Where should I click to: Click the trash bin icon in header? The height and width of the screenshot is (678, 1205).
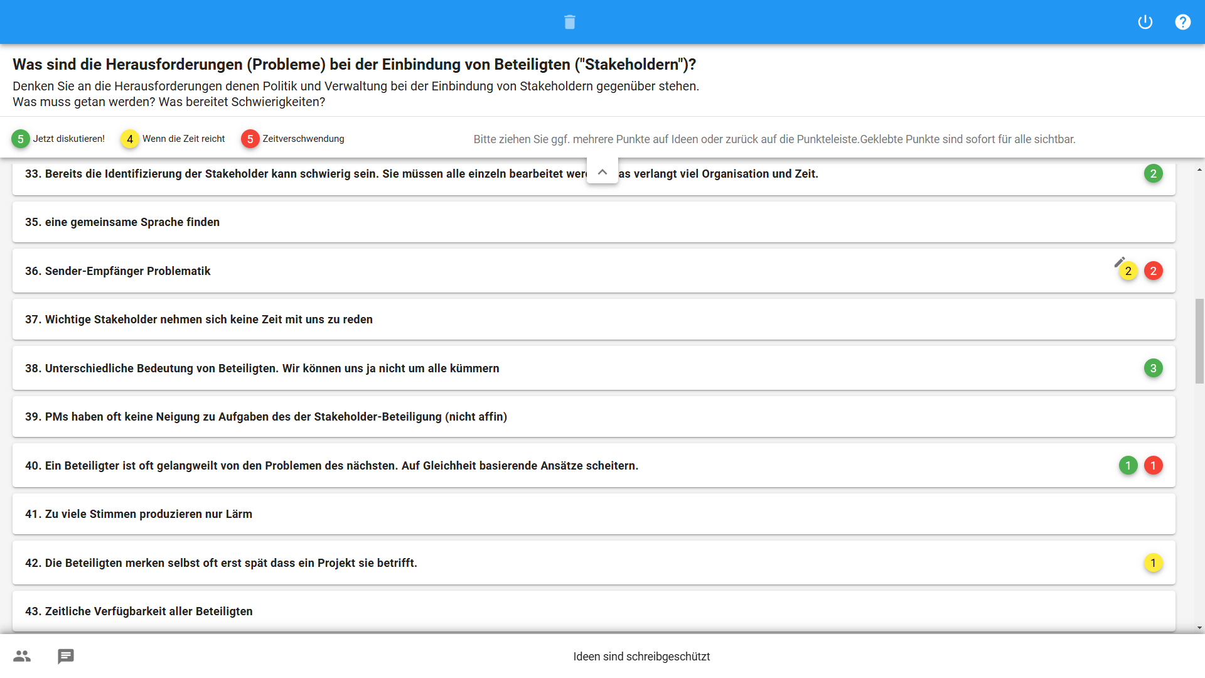pyautogui.click(x=570, y=22)
